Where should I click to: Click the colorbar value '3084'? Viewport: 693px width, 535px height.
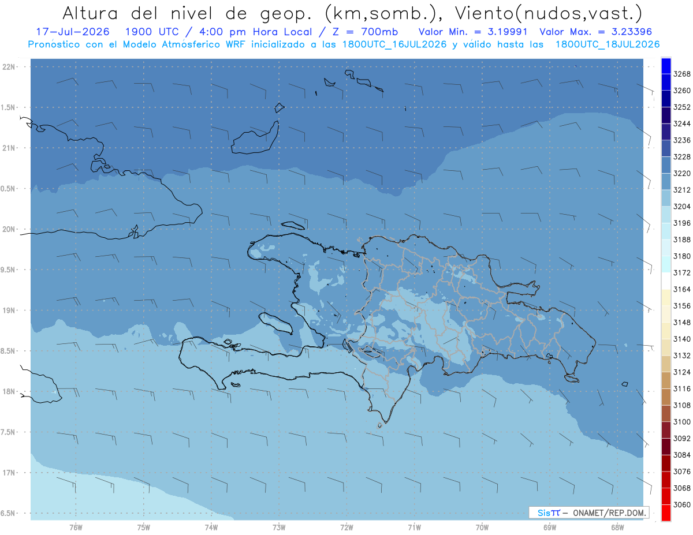click(682, 455)
